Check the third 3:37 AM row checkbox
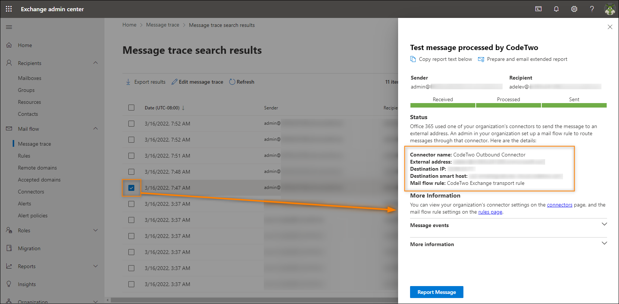 point(131,236)
